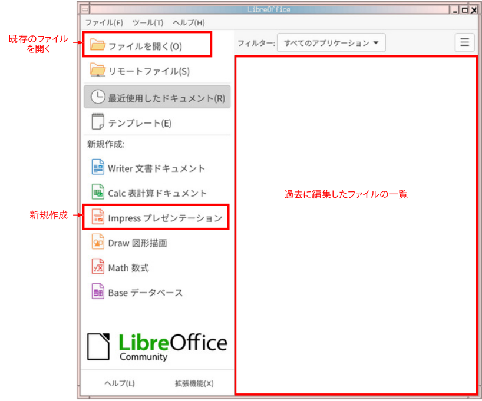Create new Writer 文書ドキュメント
The height and width of the screenshot is (401, 482).
click(156, 168)
